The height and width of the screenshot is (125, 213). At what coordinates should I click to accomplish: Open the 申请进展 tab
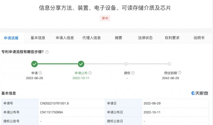(11, 38)
